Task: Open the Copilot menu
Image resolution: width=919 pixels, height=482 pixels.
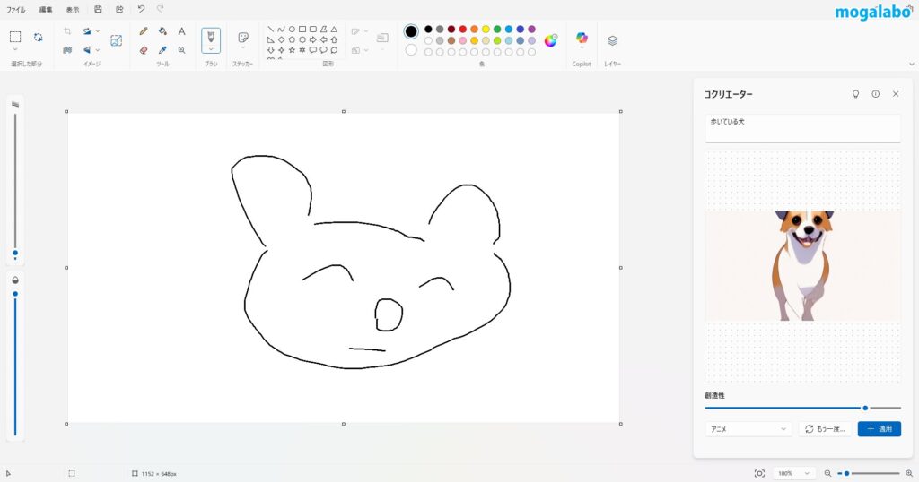Action: click(x=582, y=38)
